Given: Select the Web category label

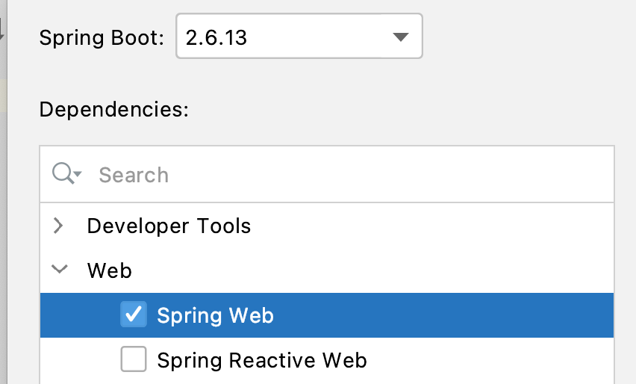Looking at the screenshot, I should coord(109,270).
